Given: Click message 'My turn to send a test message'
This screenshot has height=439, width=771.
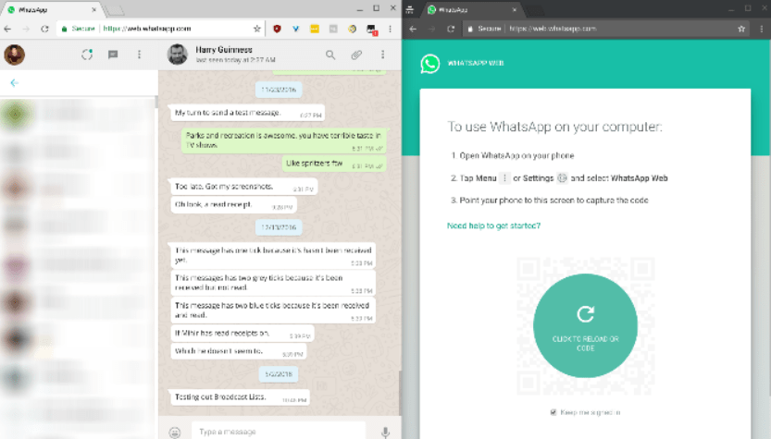Looking at the screenshot, I should [x=246, y=113].
